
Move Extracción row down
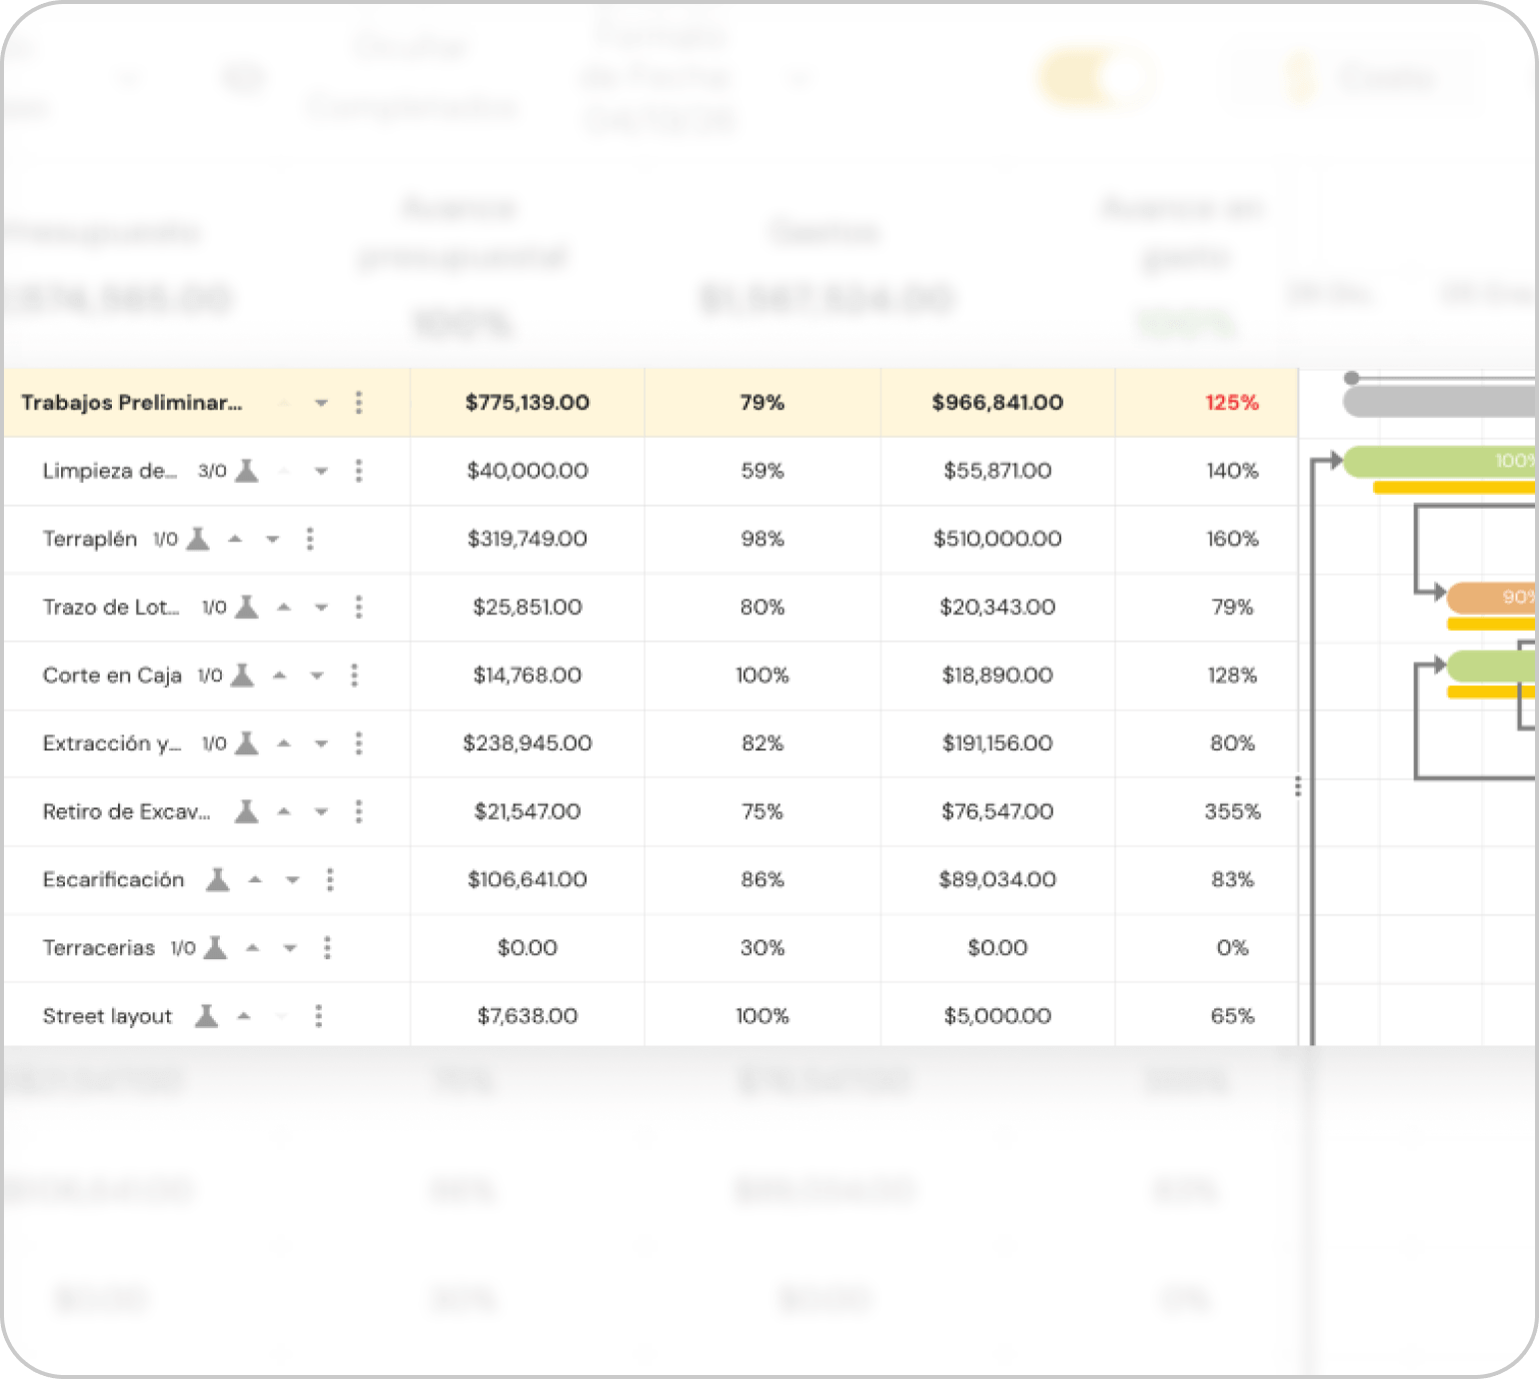click(321, 743)
